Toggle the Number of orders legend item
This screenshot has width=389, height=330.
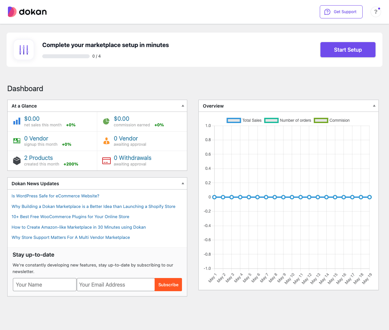point(287,120)
